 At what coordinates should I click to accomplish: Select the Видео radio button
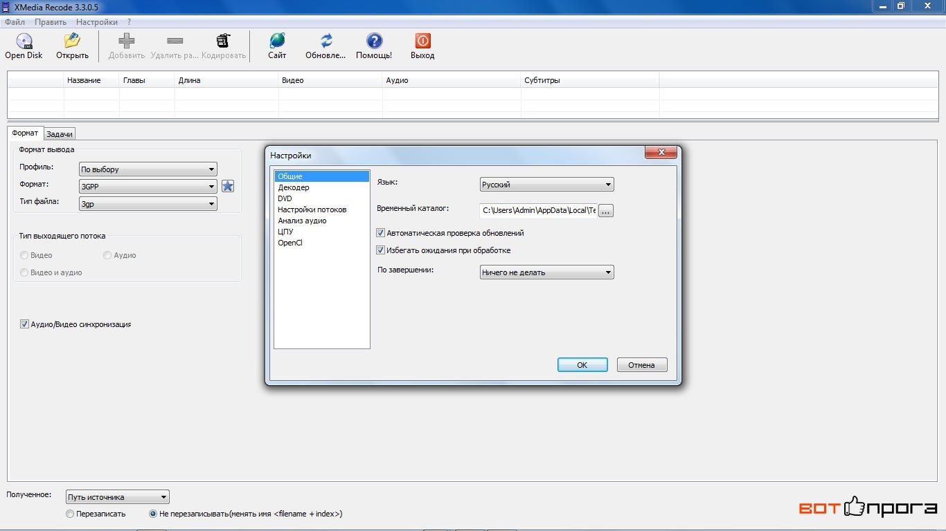click(x=24, y=255)
